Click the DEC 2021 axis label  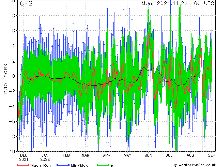pyautogui.click(x=24, y=157)
